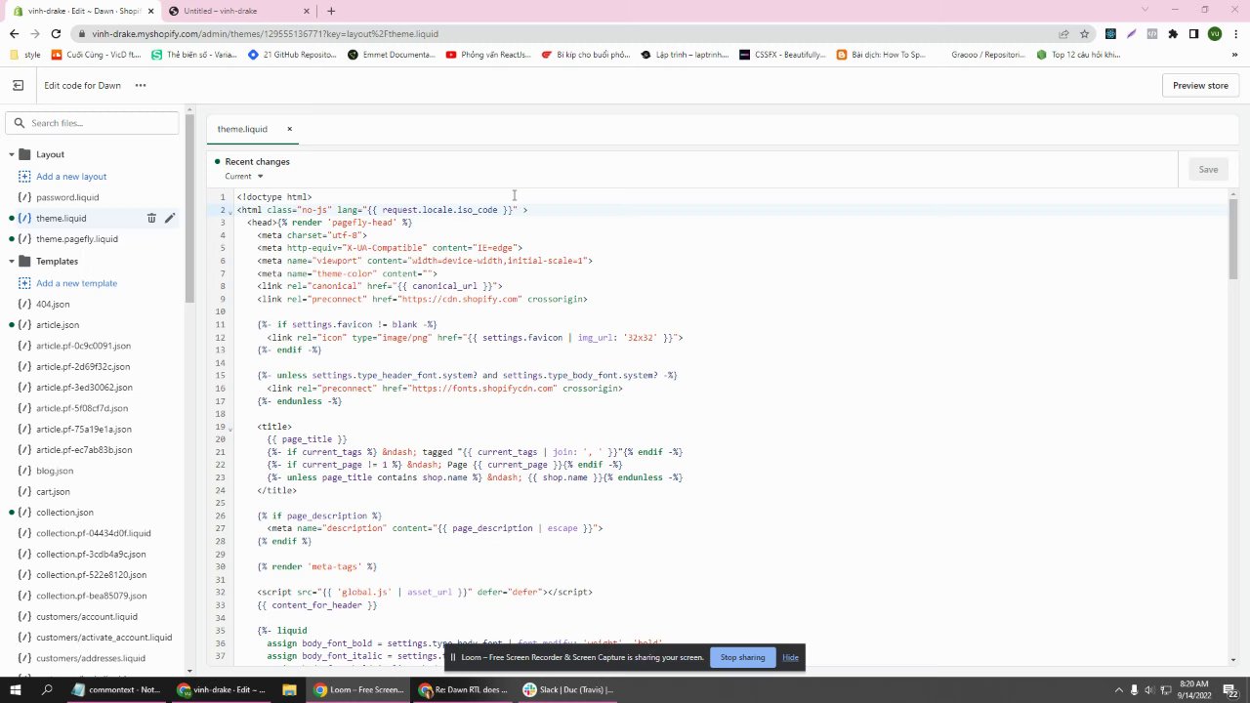Viewport: 1250px width, 703px height.
Task: Open the Emmet Documentation bookmark
Action: pos(392,55)
